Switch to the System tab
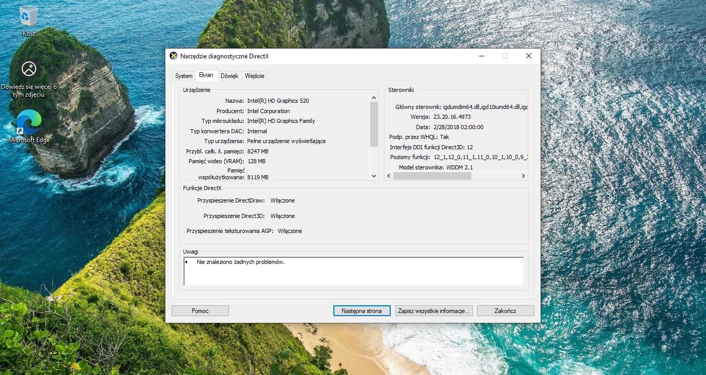 coord(183,76)
